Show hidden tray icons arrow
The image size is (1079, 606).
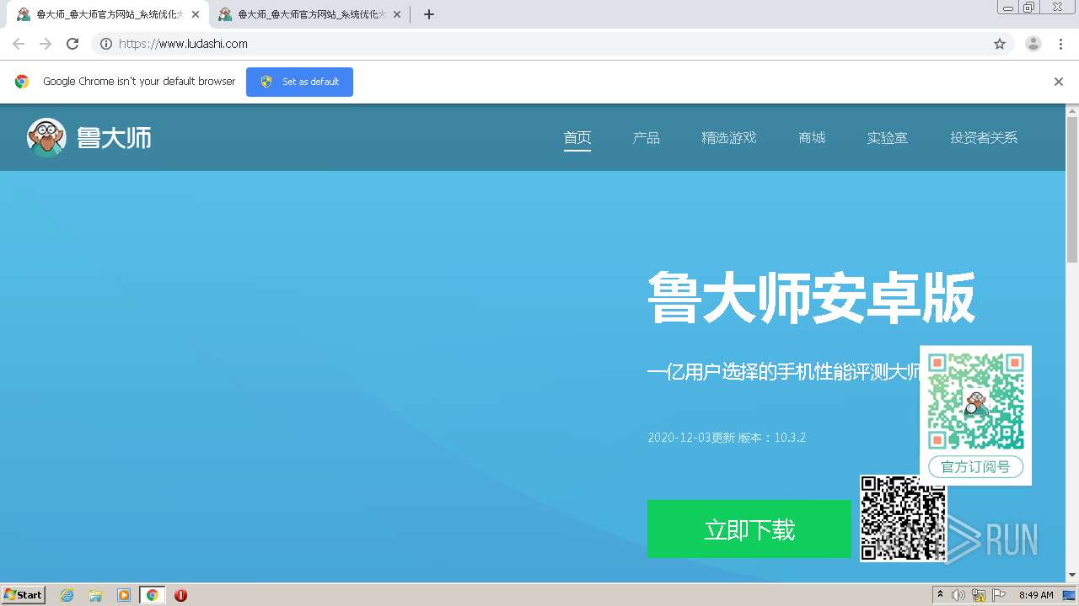click(x=941, y=595)
